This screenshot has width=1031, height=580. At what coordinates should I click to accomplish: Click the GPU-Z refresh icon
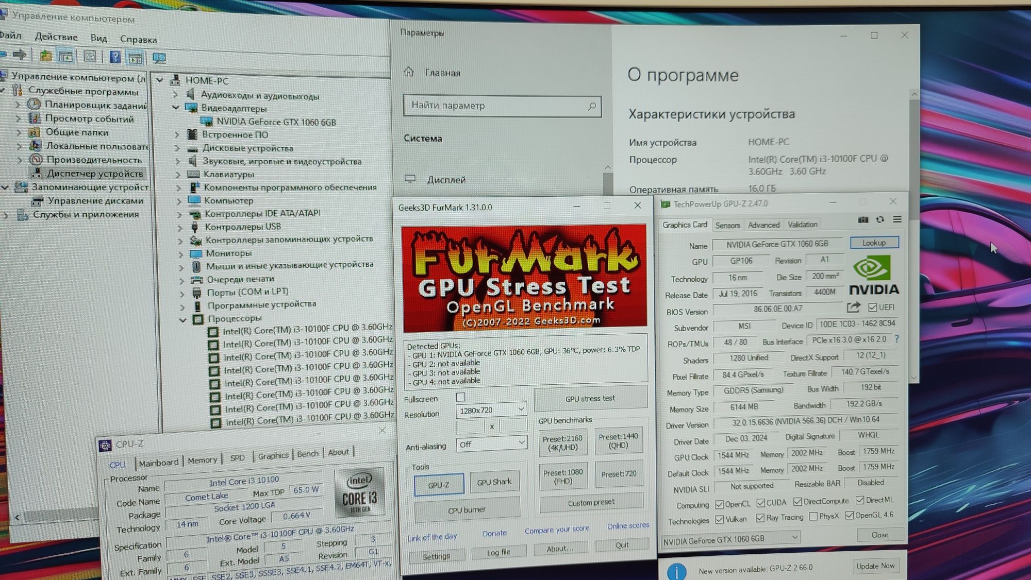click(880, 219)
